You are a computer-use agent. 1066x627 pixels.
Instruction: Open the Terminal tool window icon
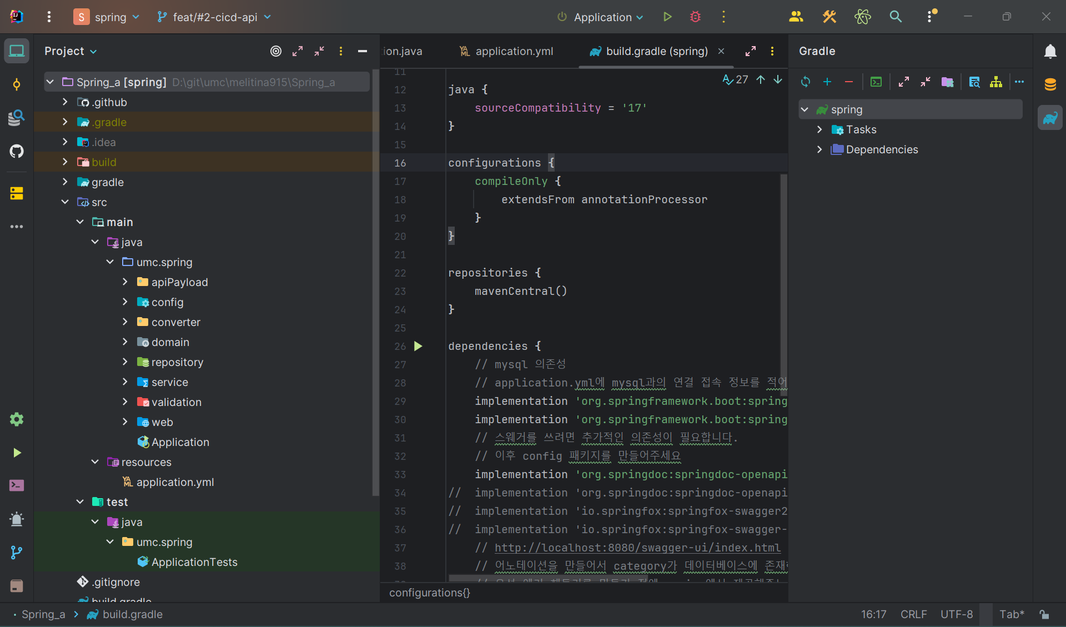click(17, 485)
